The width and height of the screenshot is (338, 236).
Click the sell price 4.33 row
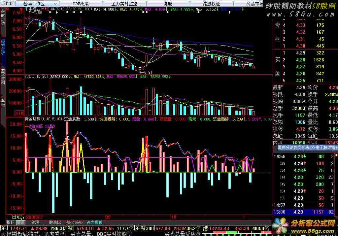tap(305, 25)
